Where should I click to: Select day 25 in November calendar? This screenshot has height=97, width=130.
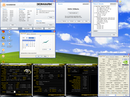tap(29, 46)
